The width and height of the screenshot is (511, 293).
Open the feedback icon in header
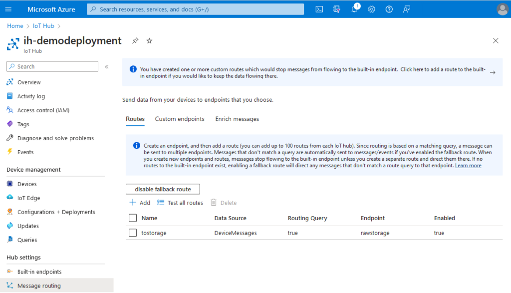coord(407,9)
